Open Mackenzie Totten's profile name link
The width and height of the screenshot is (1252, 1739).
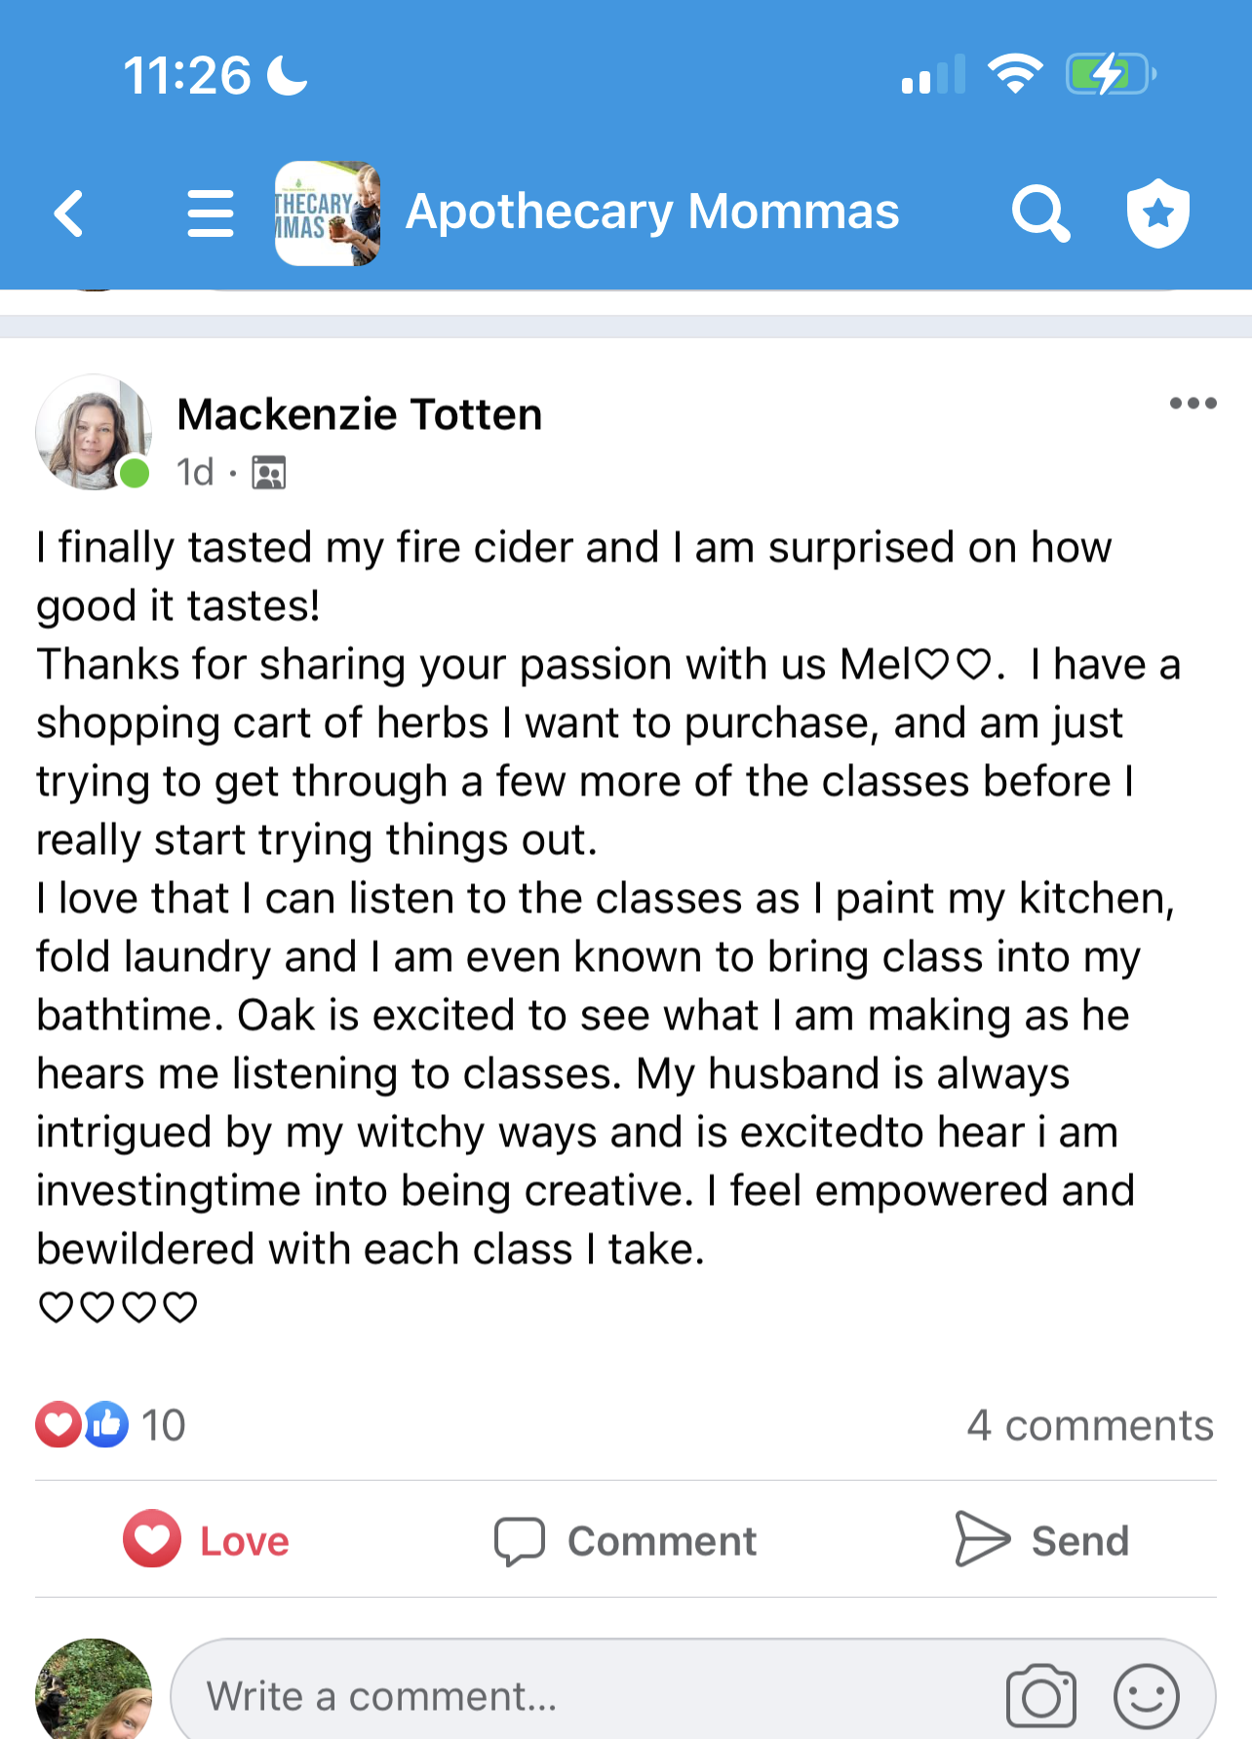359,414
